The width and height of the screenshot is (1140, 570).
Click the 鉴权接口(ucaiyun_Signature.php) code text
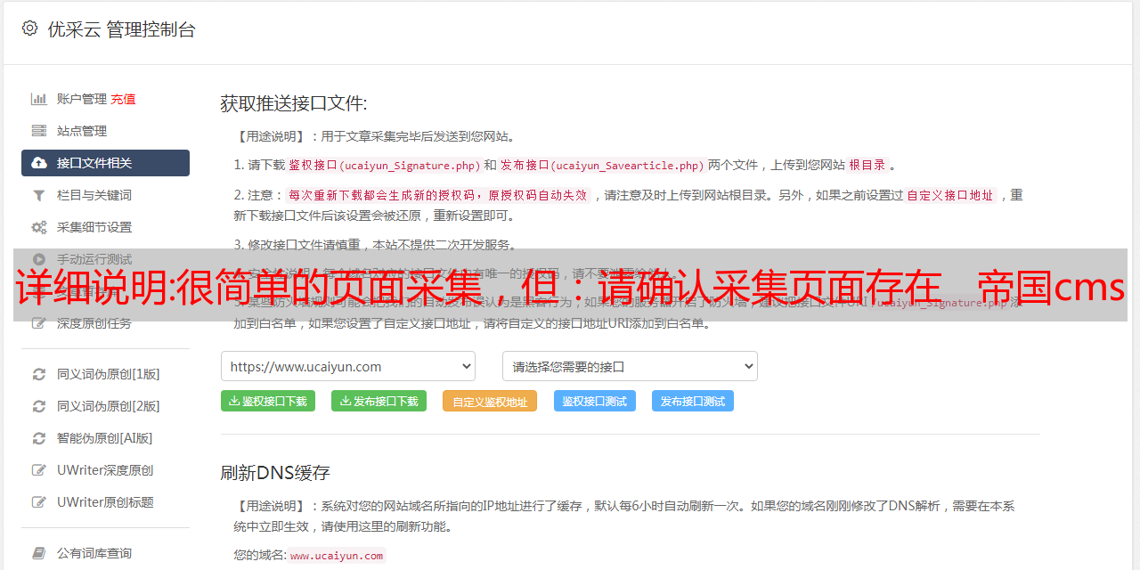tap(385, 165)
